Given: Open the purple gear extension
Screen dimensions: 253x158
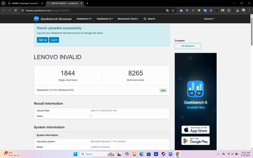Looking at the screenshot, I should pyautogui.click(x=187, y=10).
